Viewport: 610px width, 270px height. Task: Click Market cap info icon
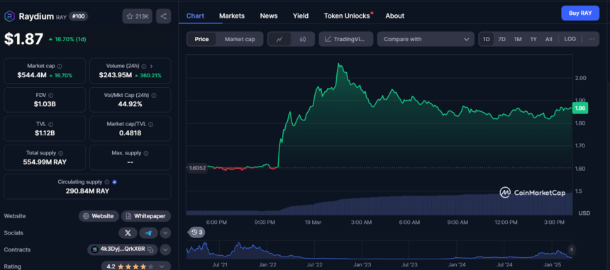(x=60, y=67)
